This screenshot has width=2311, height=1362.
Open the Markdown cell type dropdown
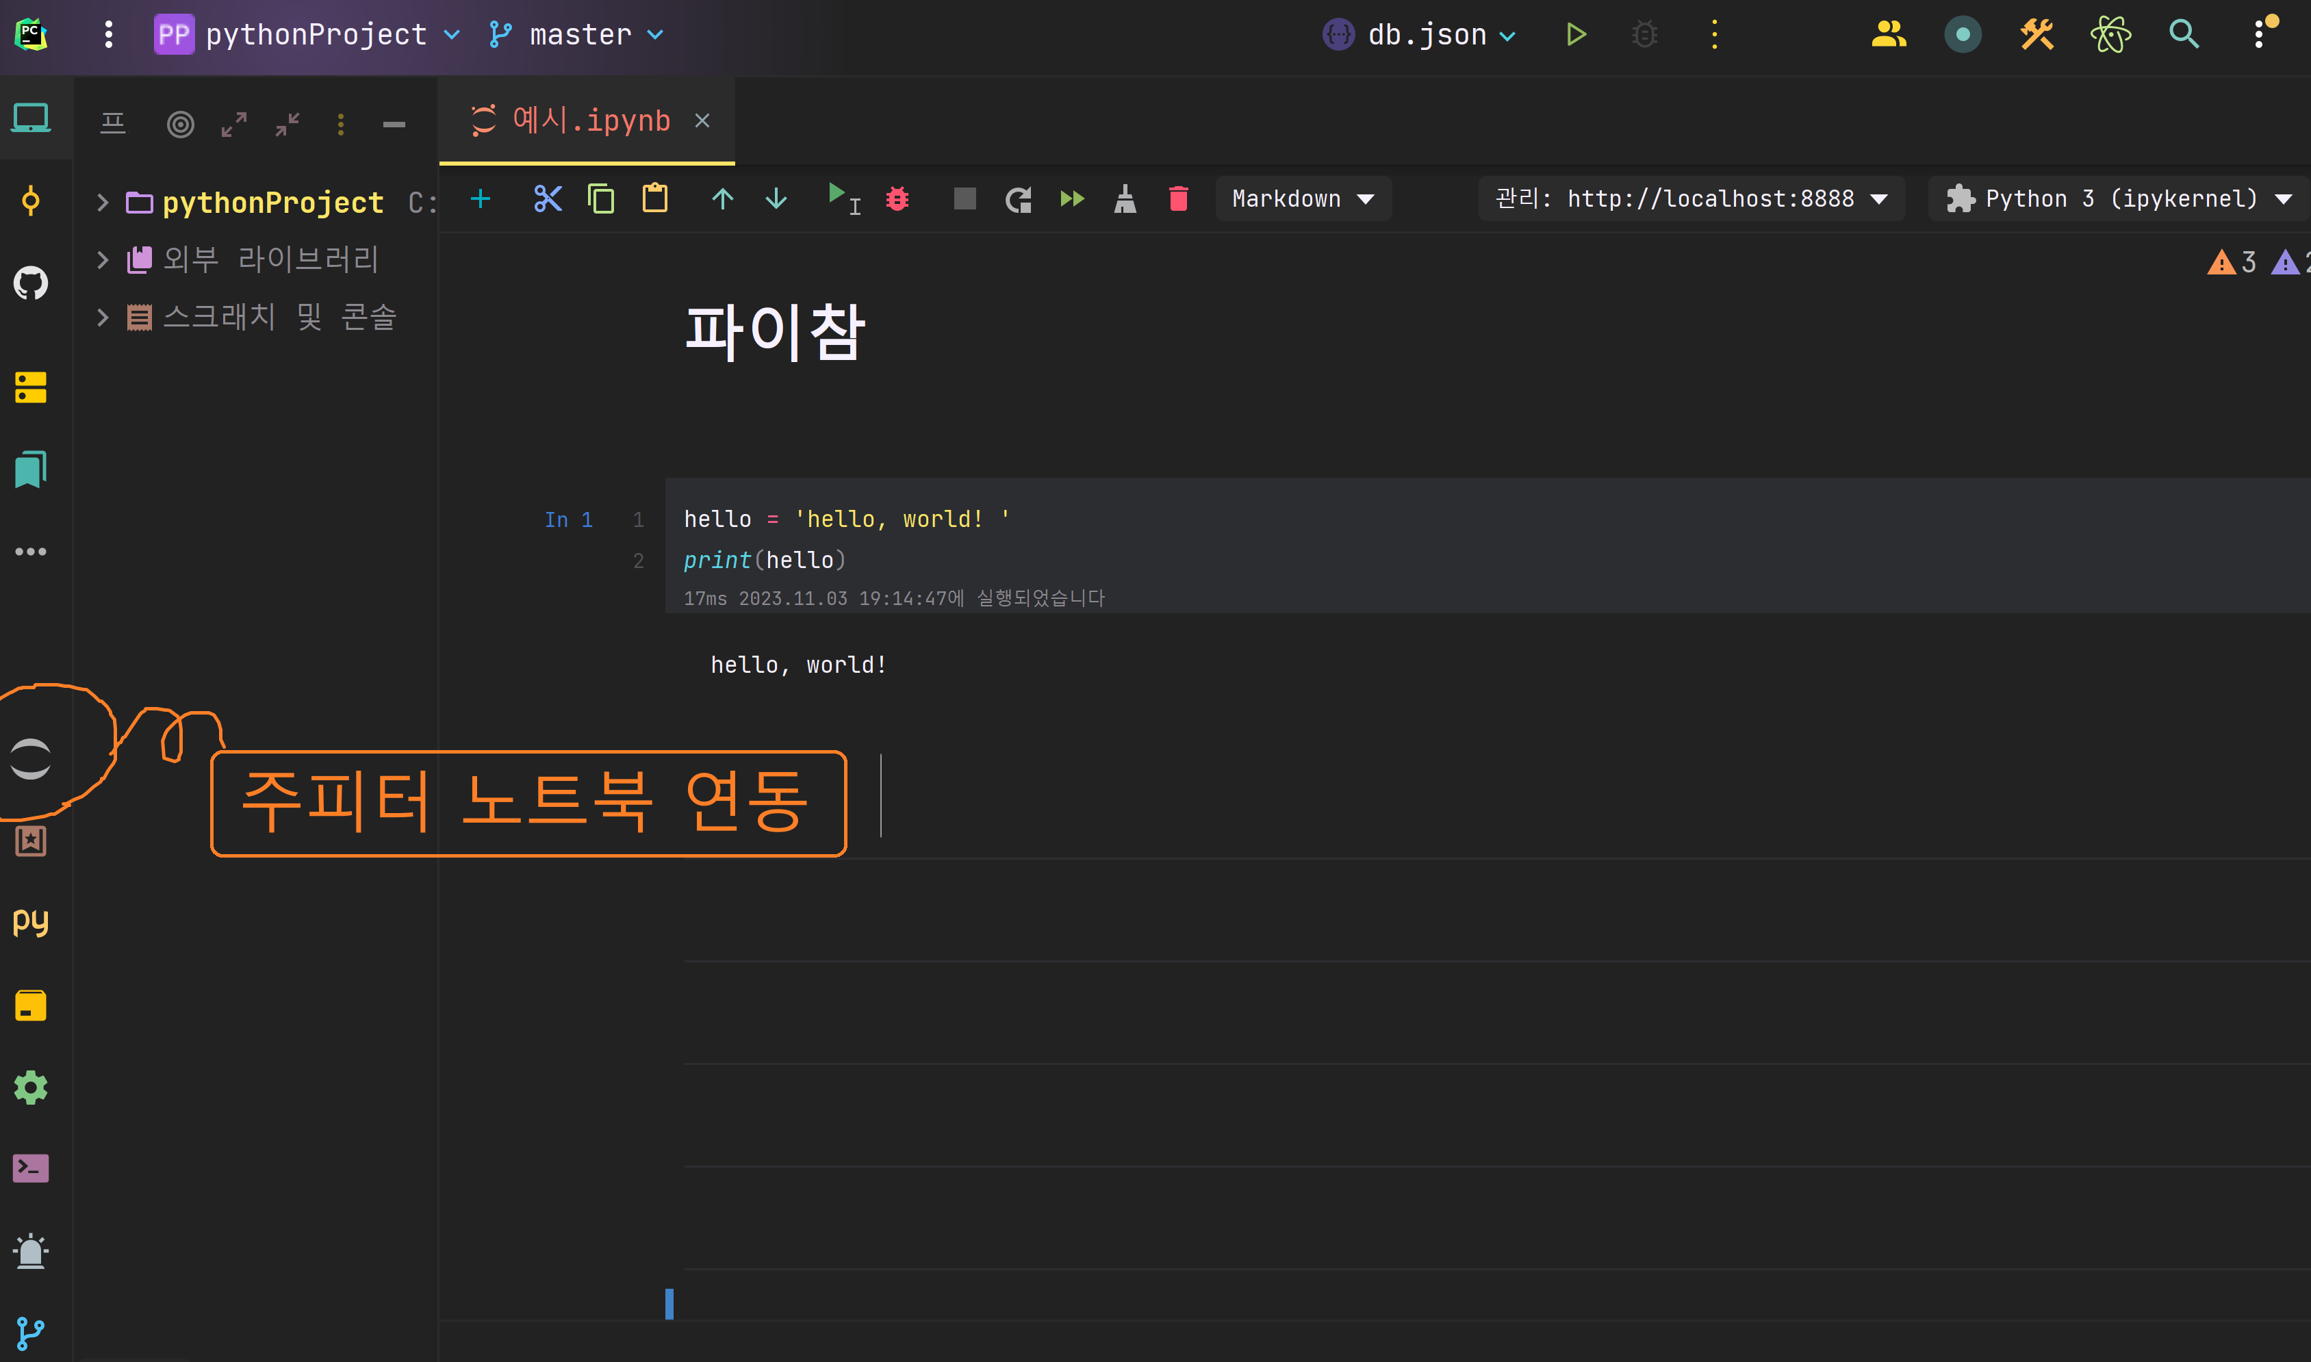[x=1303, y=198]
